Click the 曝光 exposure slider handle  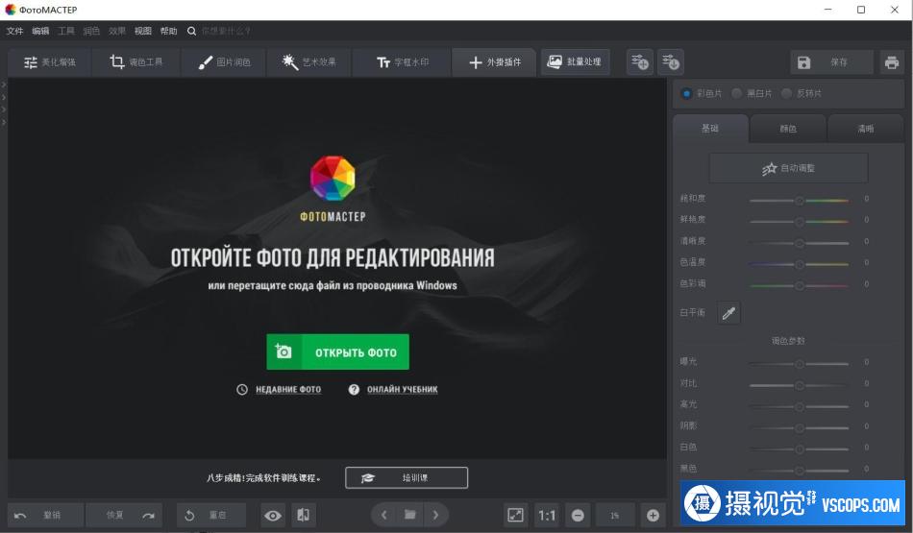800,364
